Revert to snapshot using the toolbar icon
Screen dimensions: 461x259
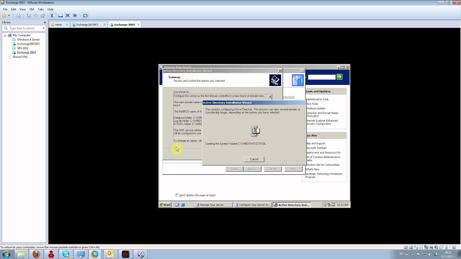point(36,15)
